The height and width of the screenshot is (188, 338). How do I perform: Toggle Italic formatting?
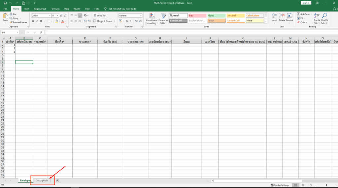pyautogui.click(x=37, y=21)
